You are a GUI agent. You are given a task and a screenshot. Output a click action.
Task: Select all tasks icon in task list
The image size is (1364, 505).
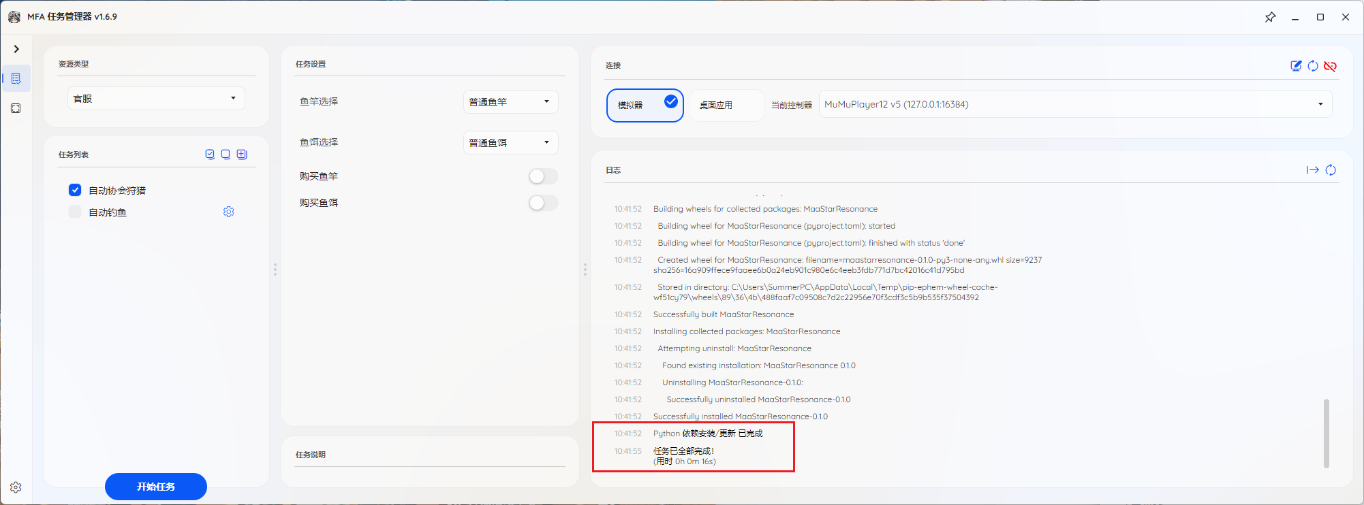210,154
